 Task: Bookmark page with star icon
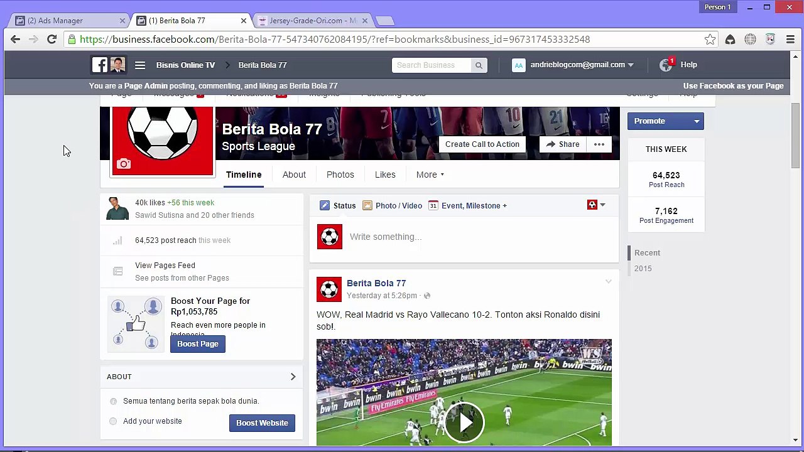710,40
